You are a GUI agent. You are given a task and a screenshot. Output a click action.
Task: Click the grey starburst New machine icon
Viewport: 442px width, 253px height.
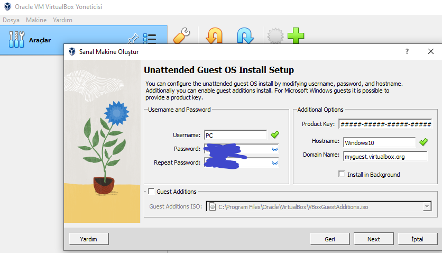[275, 36]
